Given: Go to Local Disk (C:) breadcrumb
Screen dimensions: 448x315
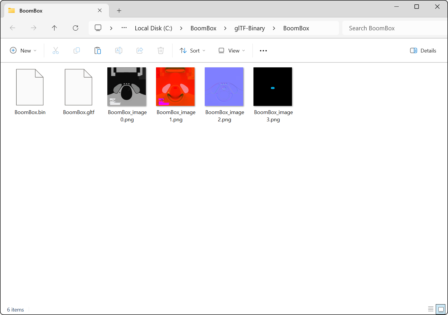Looking at the screenshot, I should pyautogui.click(x=153, y=28).
